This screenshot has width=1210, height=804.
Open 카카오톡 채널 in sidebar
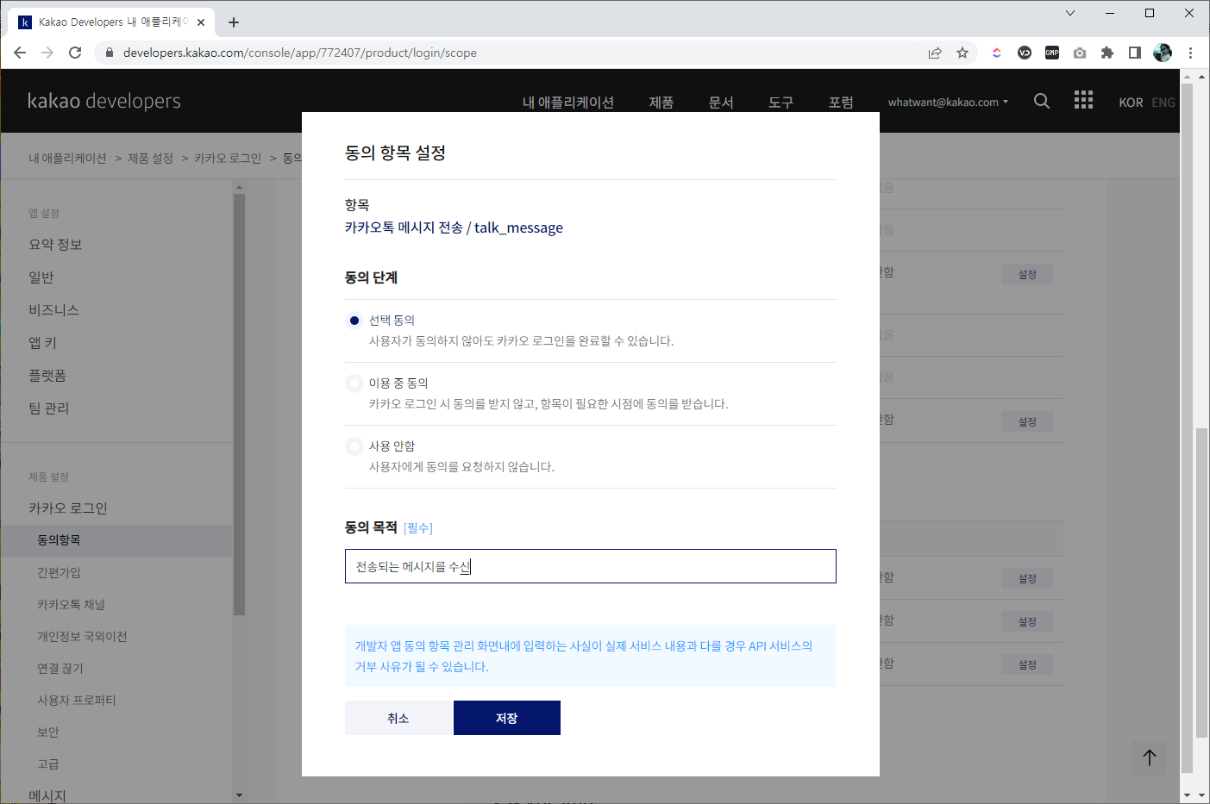[71, 605]
